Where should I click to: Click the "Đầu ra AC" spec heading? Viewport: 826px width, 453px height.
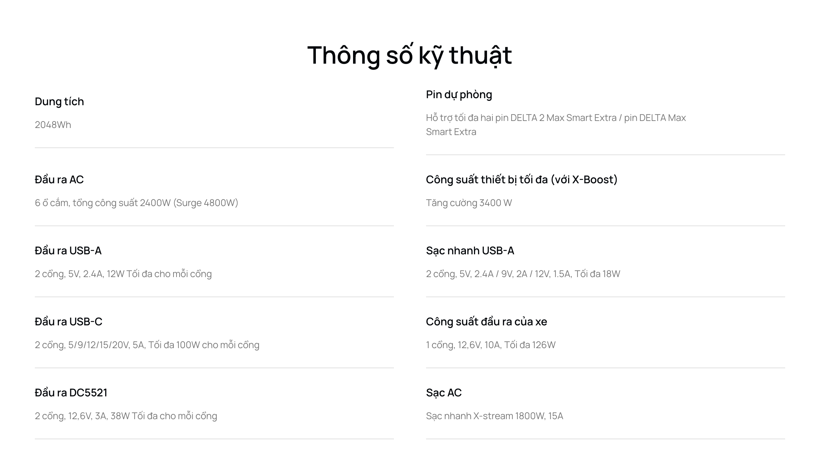pos(59,180)
